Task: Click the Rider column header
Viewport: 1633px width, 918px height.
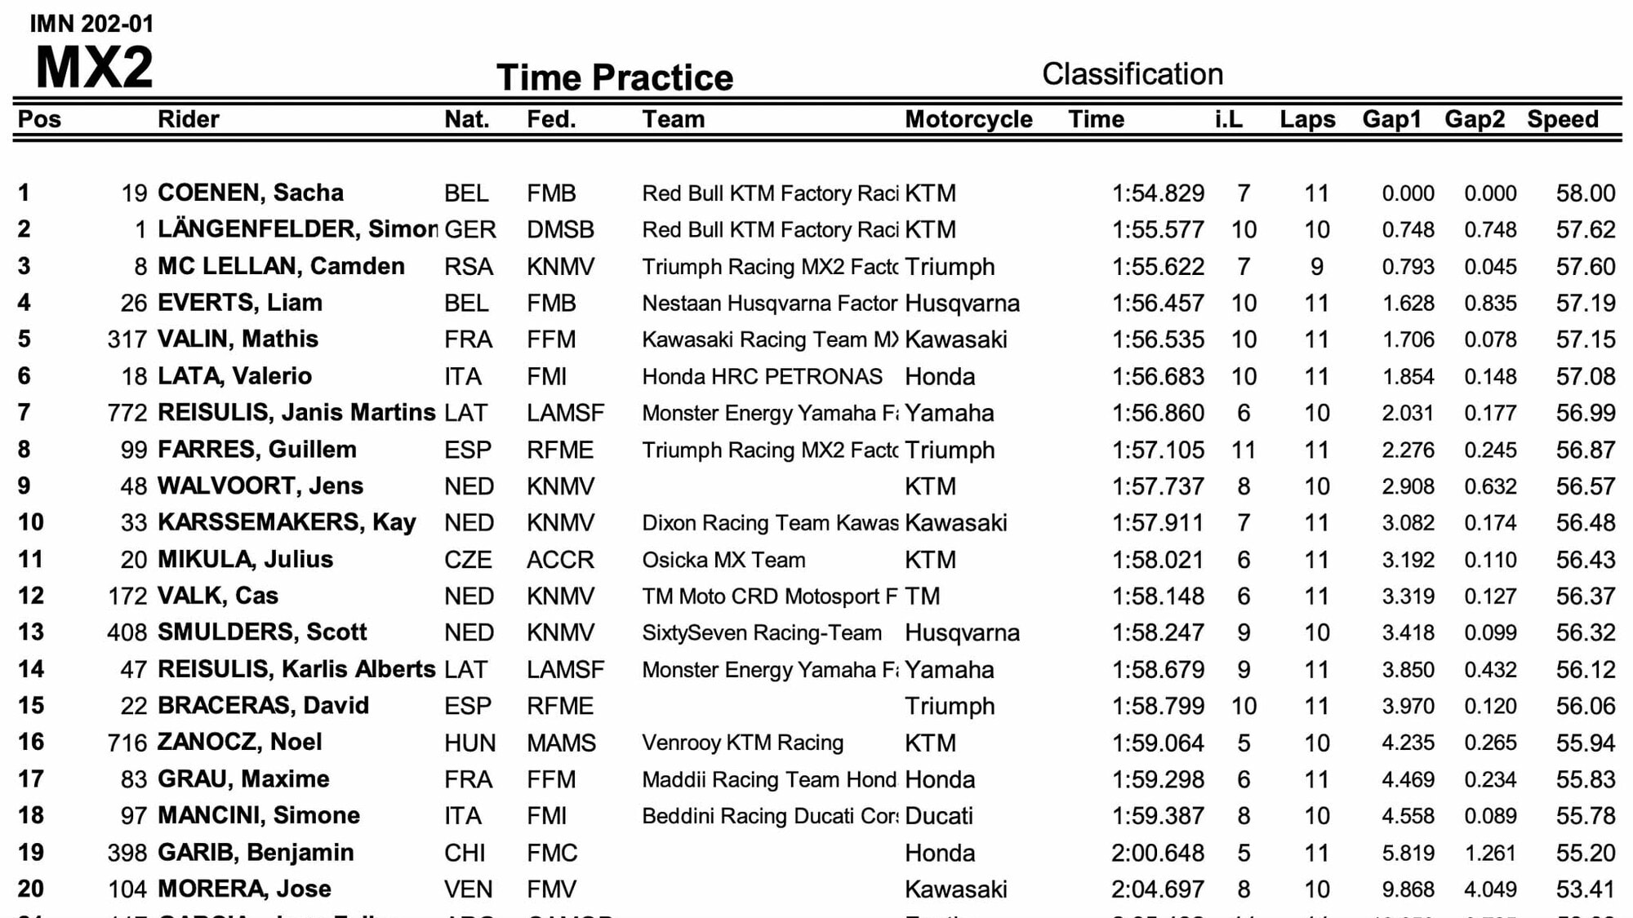Action: coord(188,119)
